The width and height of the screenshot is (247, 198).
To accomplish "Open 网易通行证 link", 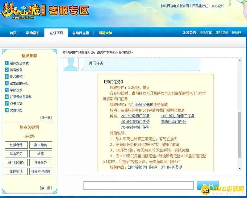I will point(200,6).
